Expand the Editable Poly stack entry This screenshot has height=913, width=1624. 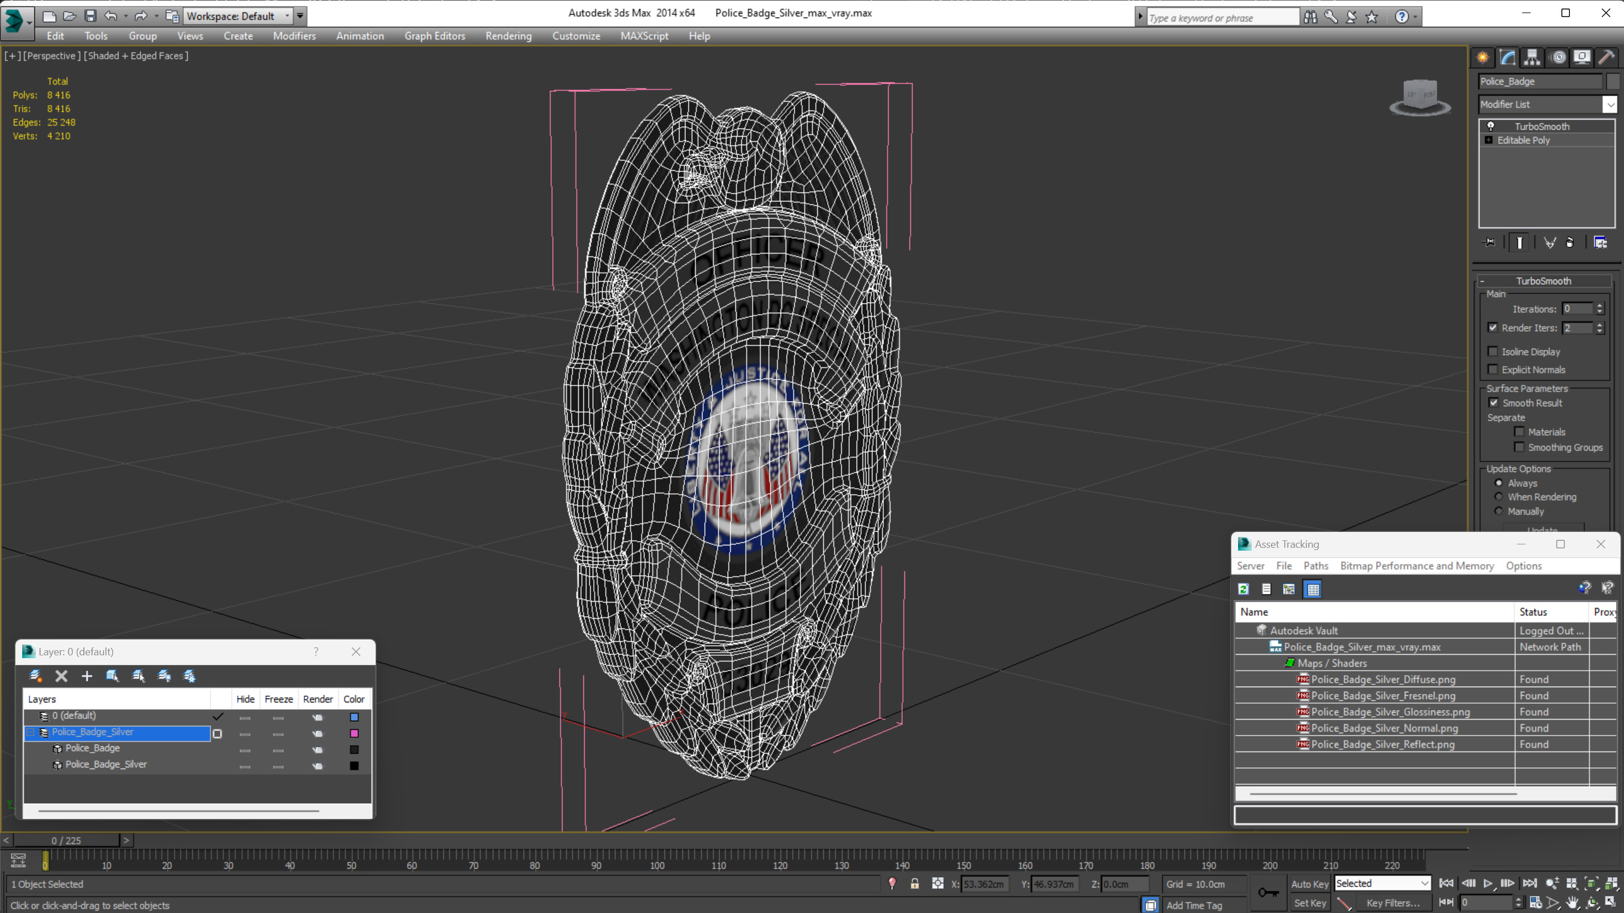[x=1489, y=140]
